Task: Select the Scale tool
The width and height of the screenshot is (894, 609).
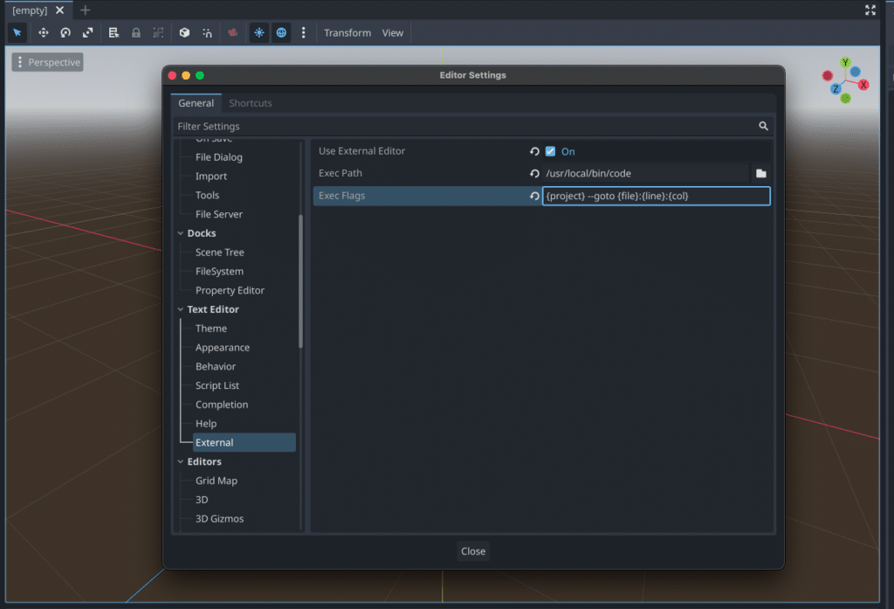Action: tap(87, 32)
